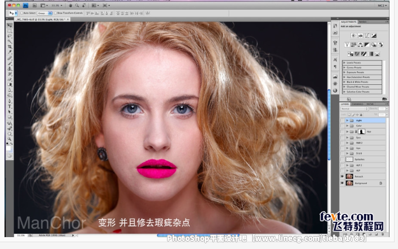
Task: Add a Vibrance adjustment
Action: point(347,45)
